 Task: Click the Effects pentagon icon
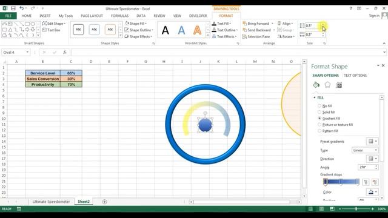[x=327, y=85]
